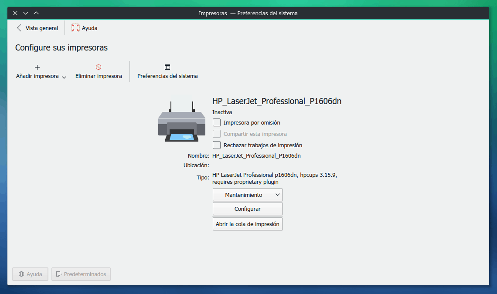Enable Impresora por omisión
Viewport: 497px width, 294px height.
217,122
